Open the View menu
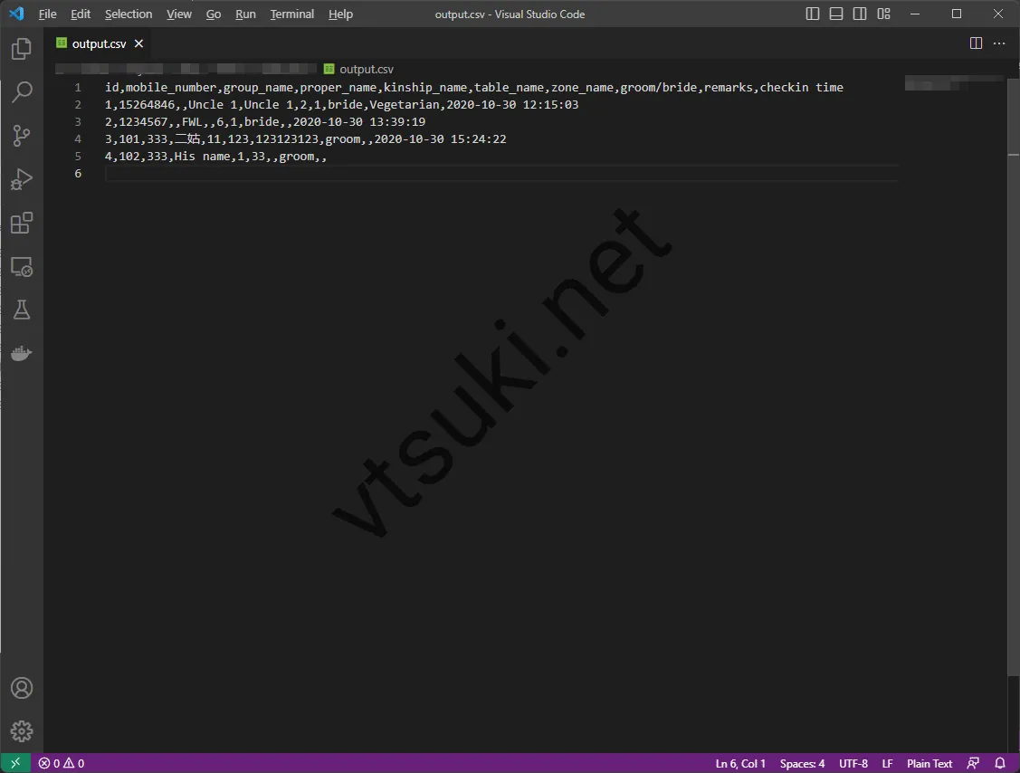Screen dimensions: 1020x773 (x=179, y=14)
